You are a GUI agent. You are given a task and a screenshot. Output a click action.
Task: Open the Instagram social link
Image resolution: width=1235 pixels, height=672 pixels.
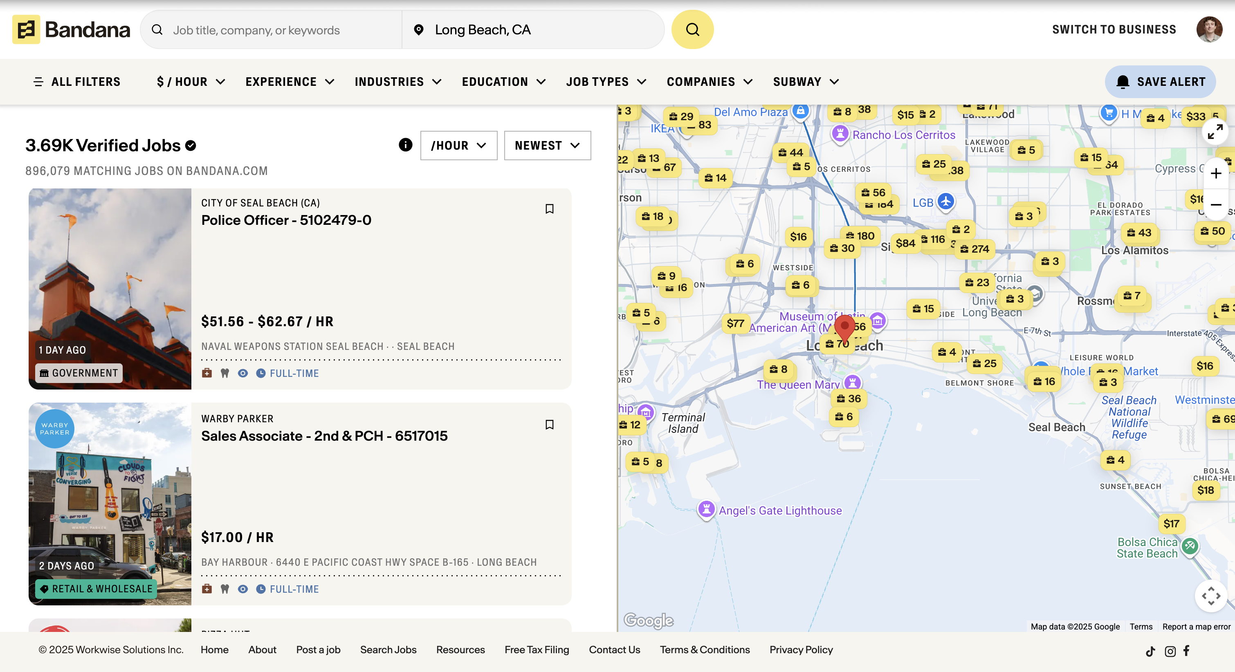(x=1170, y=651)
